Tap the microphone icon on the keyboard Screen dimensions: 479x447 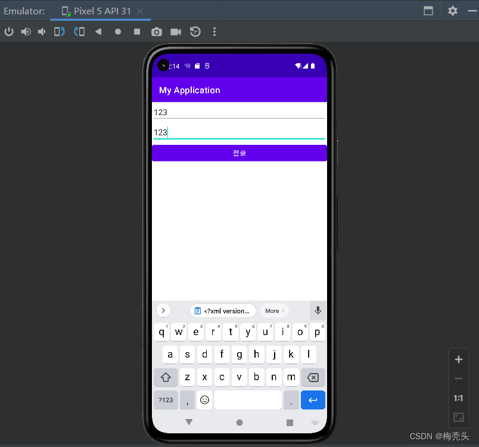click(318, 310)
